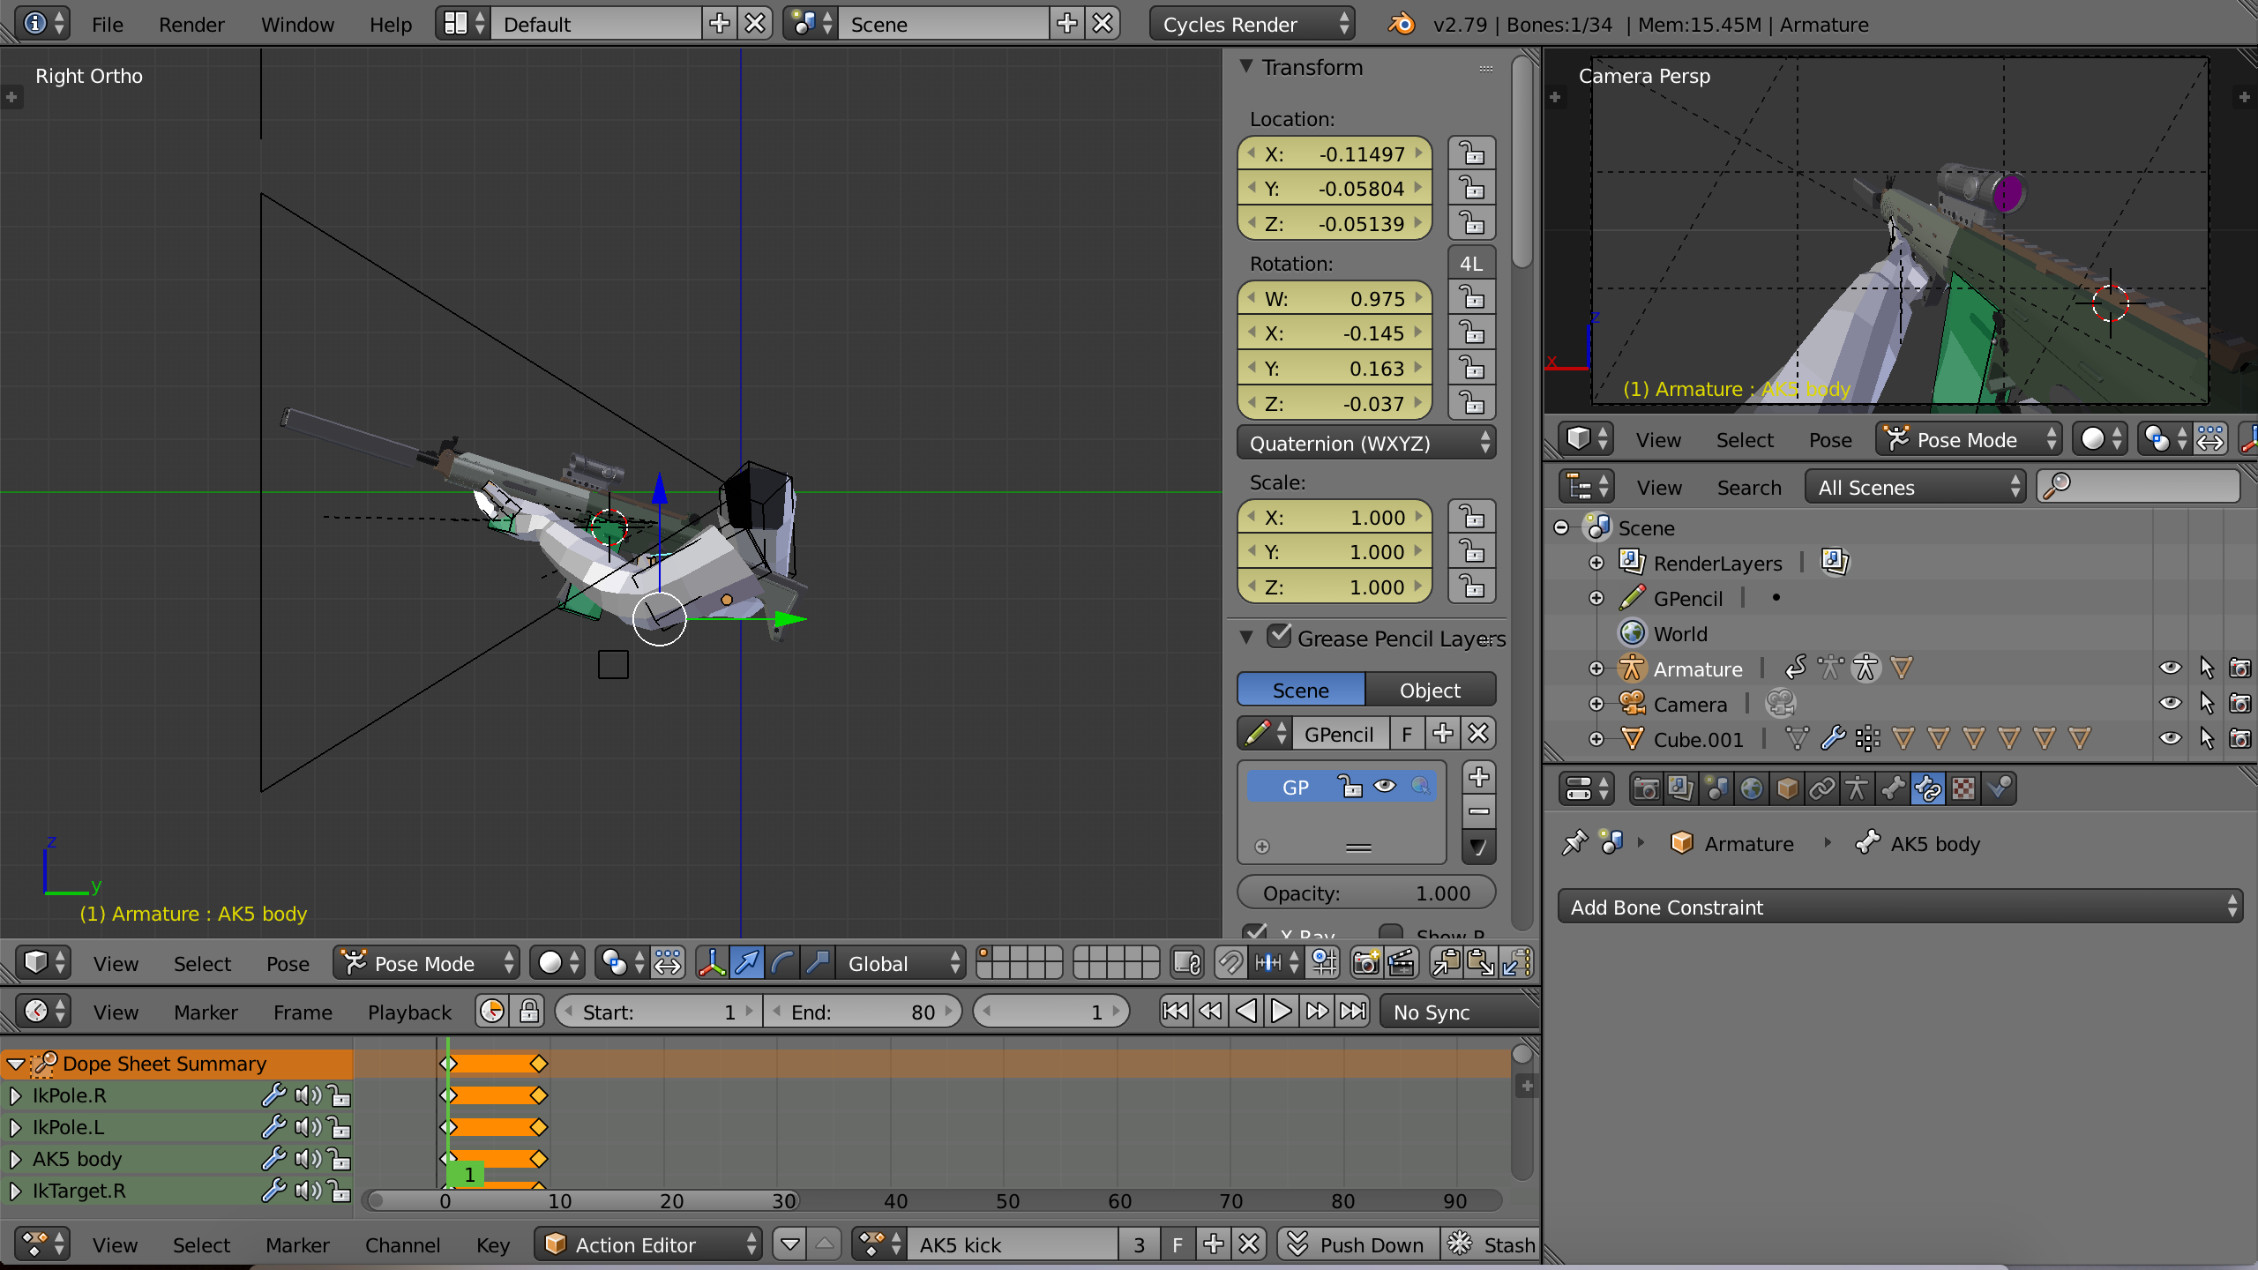The image size is (2258, 1270).
Task: Open the Modifiers wrench properties tab
Action: point(1892,788)
